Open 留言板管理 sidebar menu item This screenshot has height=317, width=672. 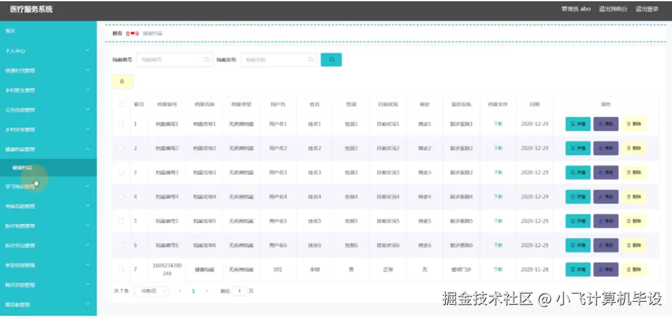pos(48,304)
